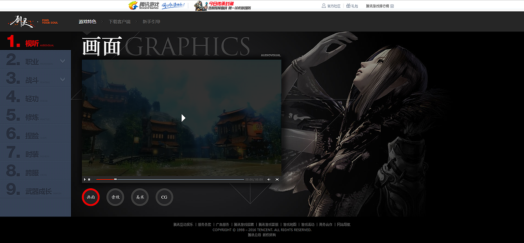Expand the chevron next to 战斗

(x=62, y=79)
